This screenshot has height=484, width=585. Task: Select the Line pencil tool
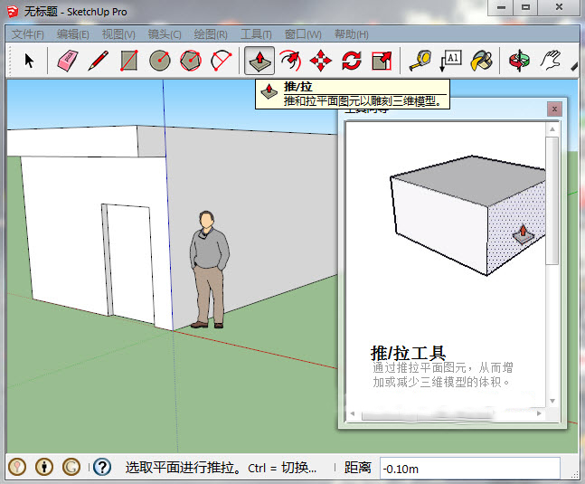point(99,61)
